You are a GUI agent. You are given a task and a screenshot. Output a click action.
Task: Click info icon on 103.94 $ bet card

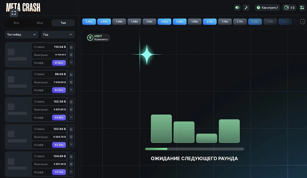click(71, 130)
